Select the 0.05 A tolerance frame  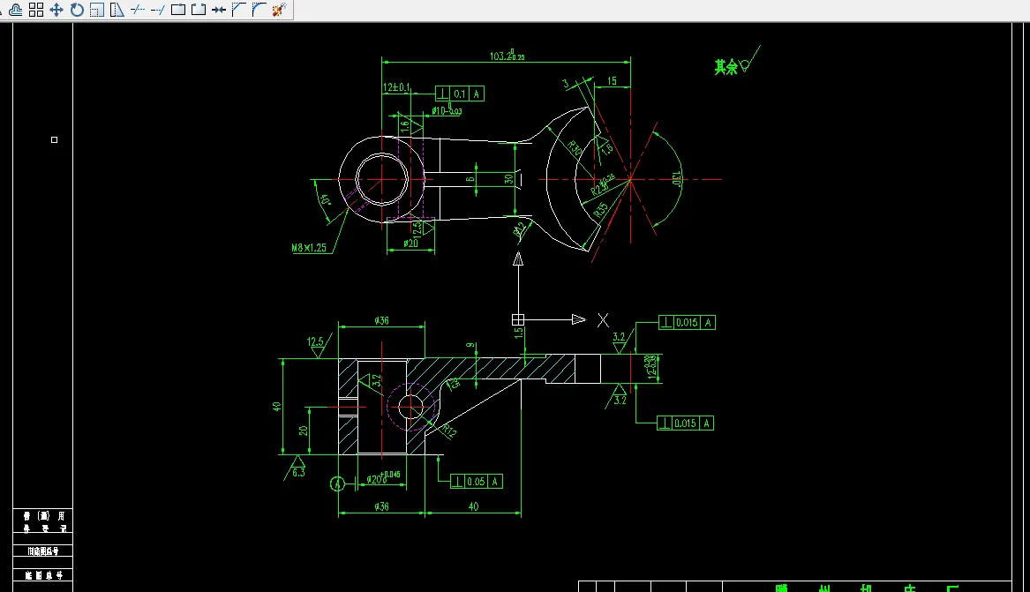pyautogui.click(x=477, y=482)
